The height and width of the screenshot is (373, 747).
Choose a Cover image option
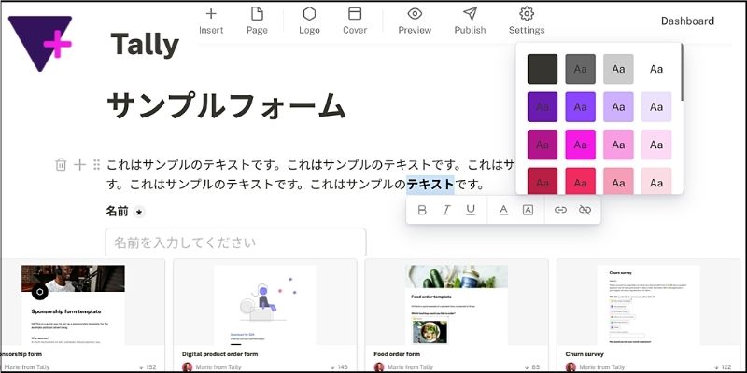(x=355, y=21)
